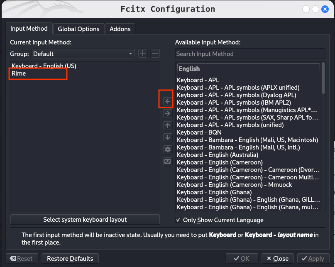
Task: Open the input method configure gear icon
Action: (167, 149)
